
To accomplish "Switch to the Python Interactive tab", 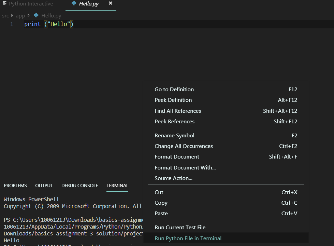I will pyautogui.click(x=31, y=4).
